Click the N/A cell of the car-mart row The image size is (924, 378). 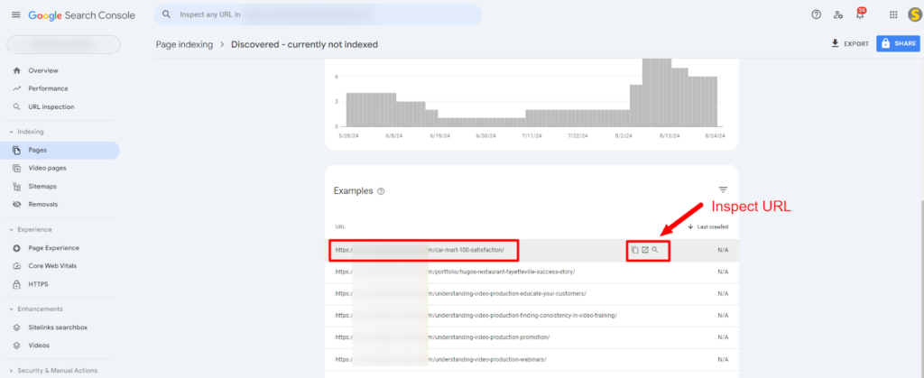pos(723,250)
